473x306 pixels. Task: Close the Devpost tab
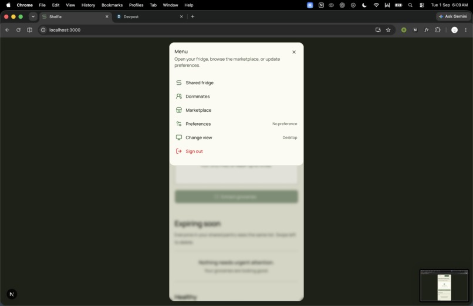(181, 16)
